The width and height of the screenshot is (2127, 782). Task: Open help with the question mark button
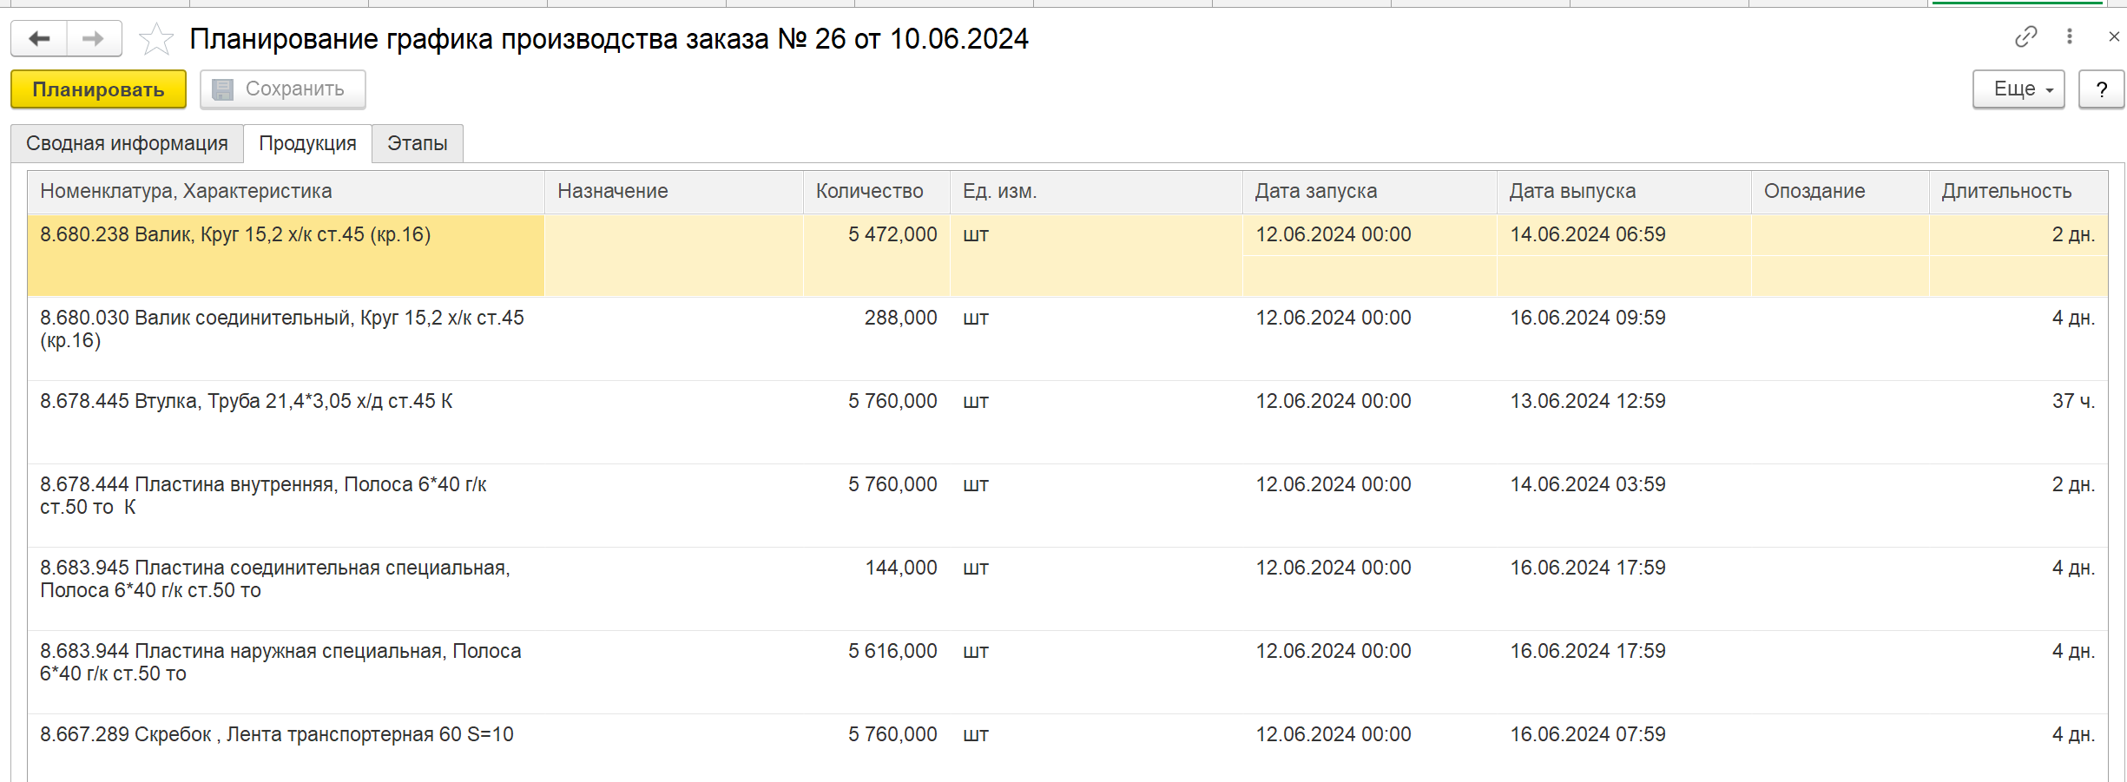pyautogui.click(x=2101, y=89)
